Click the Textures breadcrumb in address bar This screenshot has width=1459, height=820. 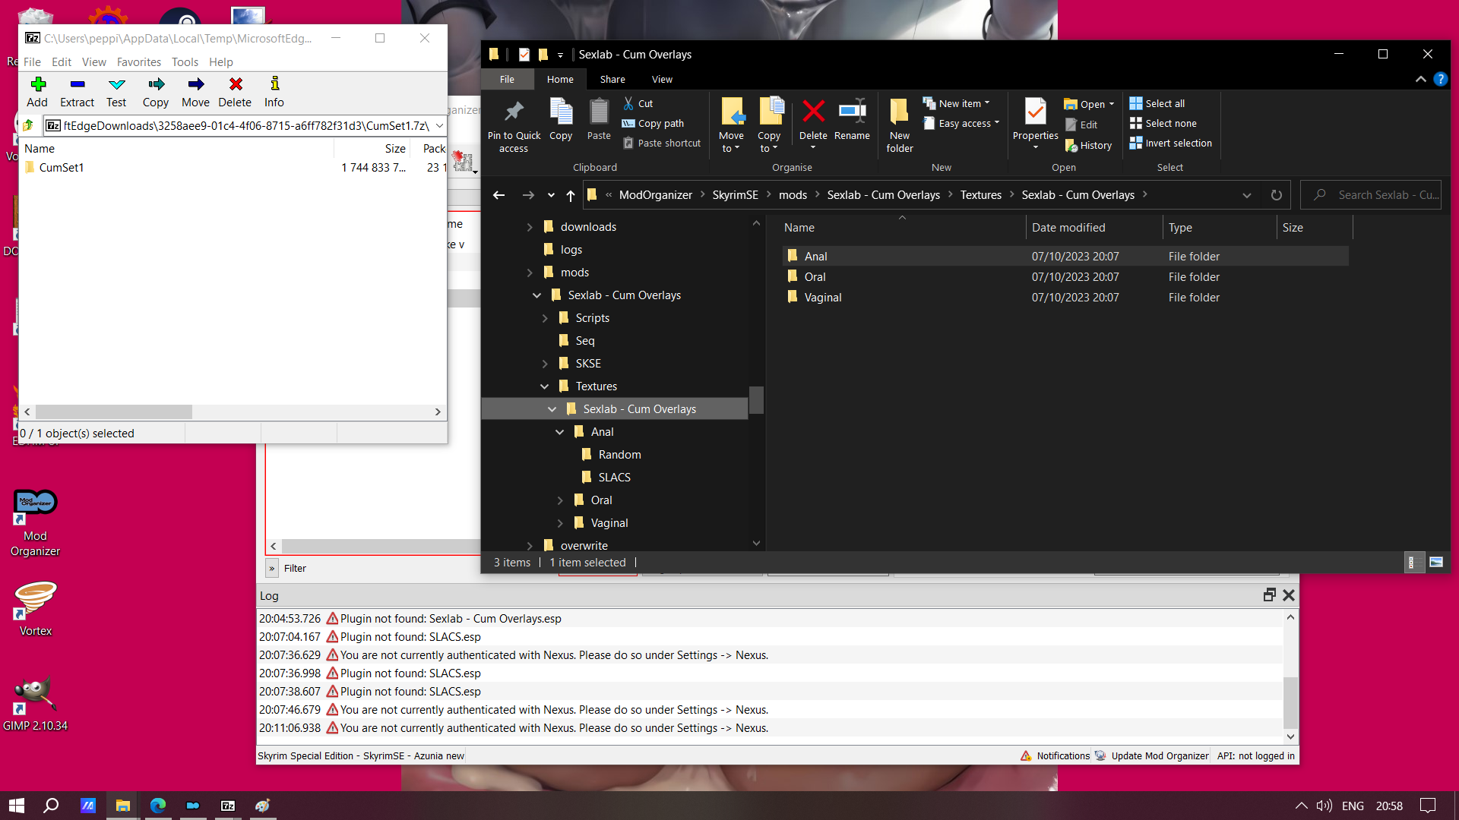point(980,195)
